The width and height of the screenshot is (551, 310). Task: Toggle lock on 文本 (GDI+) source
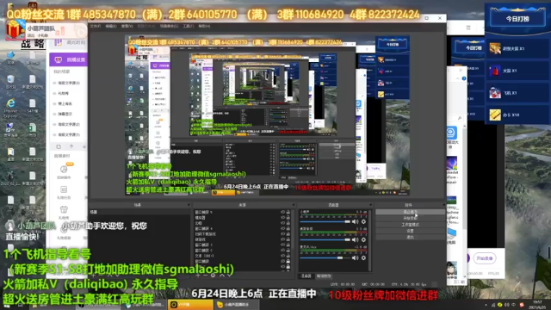tap(288, 256)
